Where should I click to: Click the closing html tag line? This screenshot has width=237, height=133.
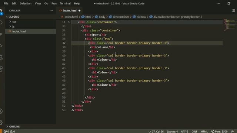(x=77, y=110)
